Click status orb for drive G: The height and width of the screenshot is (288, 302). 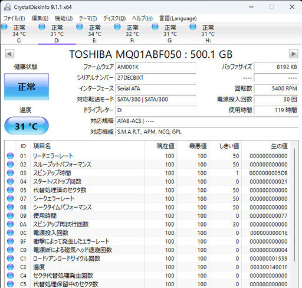(155, 27)
